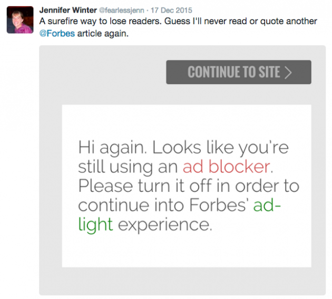Open profile via Jennifer Winter name

[x=68, y=10]
